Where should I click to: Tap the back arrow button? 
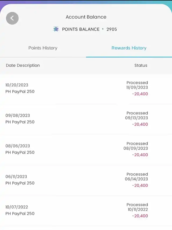click(12, 18)
